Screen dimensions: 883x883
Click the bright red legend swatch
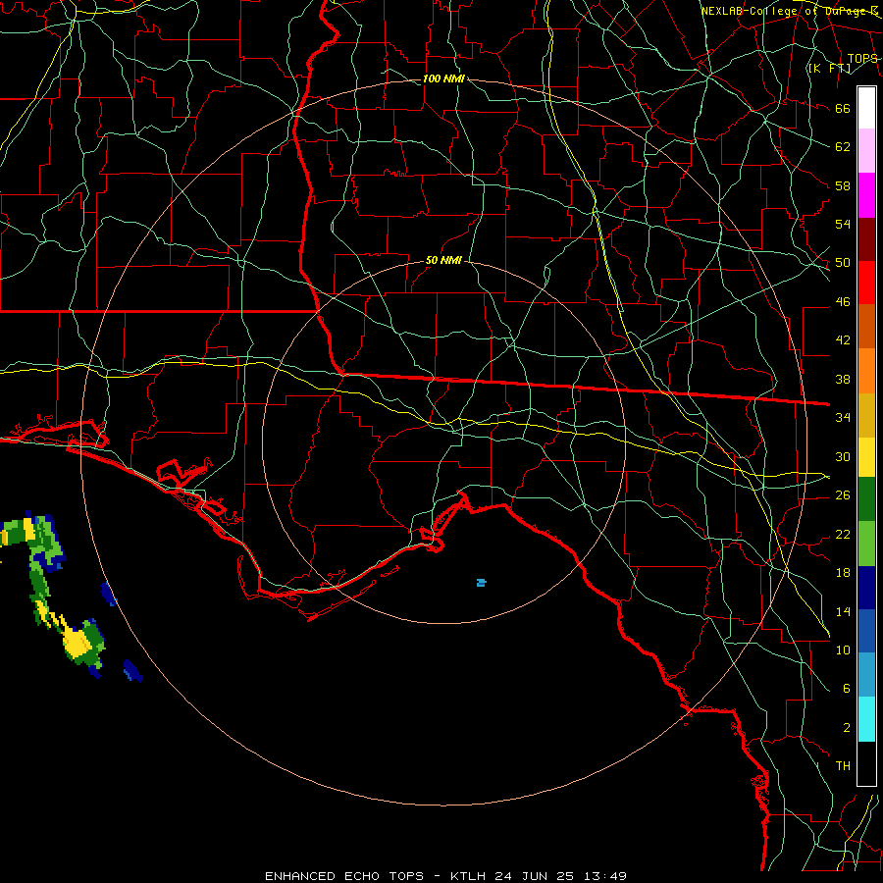866,283
